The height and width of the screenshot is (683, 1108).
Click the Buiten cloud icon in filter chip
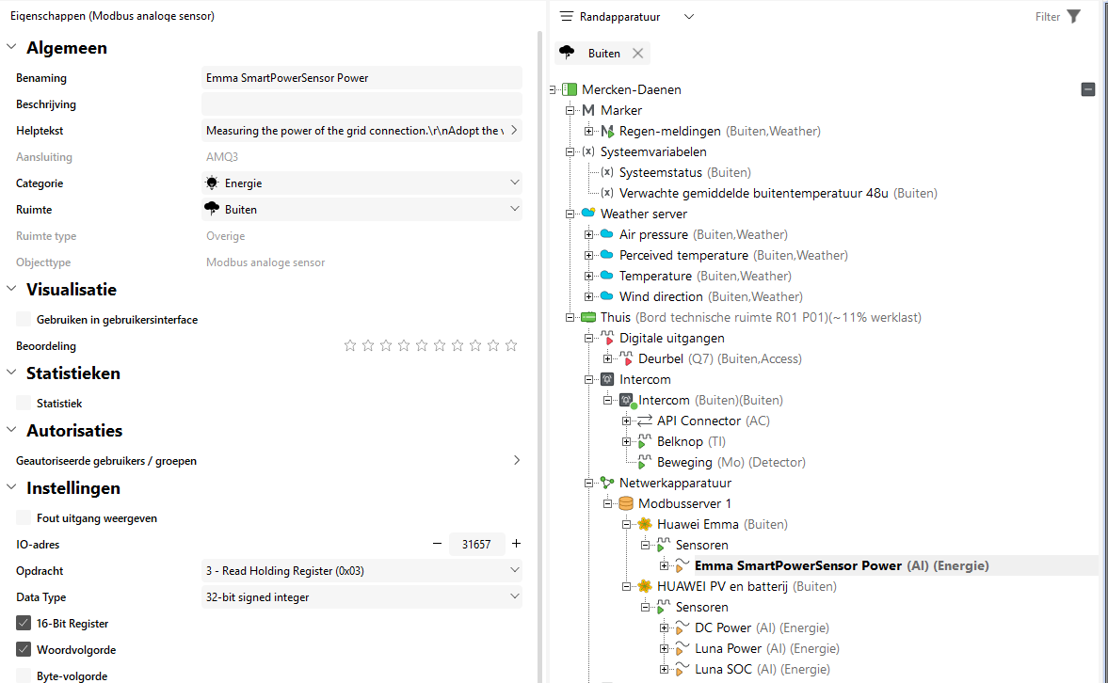tap(567, 53)
